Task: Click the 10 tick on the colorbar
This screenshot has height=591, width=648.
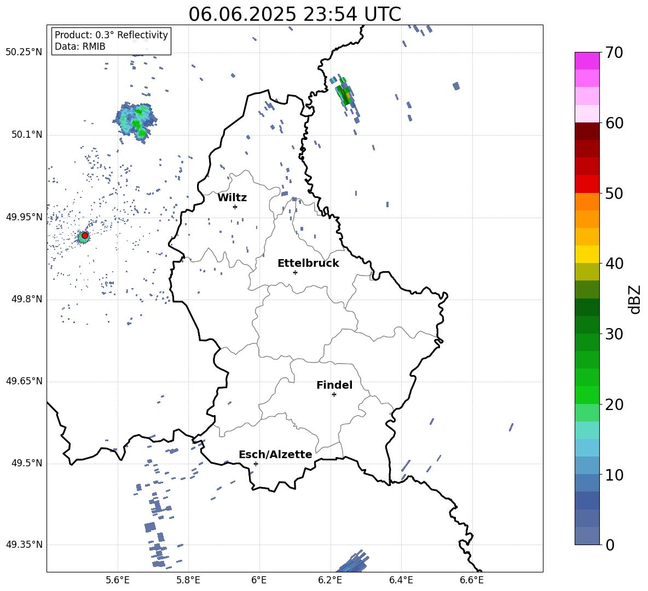Action: point(614,475)
